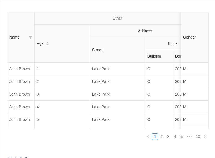Image resolution: width=215 pixels, height=158 pixels.
Task: Click John Brown in the age 2 row
Action: [x=19, y=81]
